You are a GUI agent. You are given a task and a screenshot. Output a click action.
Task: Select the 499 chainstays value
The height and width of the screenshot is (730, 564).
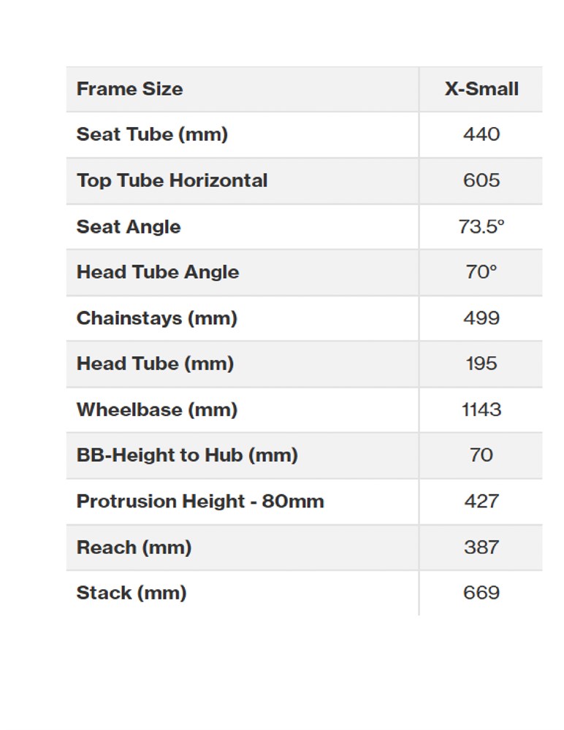[481, 318]
